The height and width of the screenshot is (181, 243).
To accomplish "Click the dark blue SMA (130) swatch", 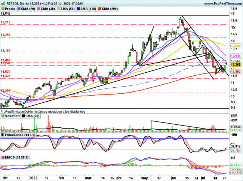I will click(x=79, y=9).
